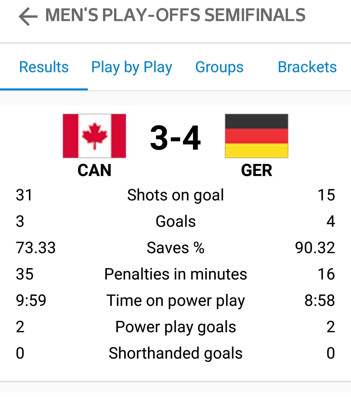Select the Shorthanded goals label
Viewport: 351px width, 397px height.
(175, 353)
